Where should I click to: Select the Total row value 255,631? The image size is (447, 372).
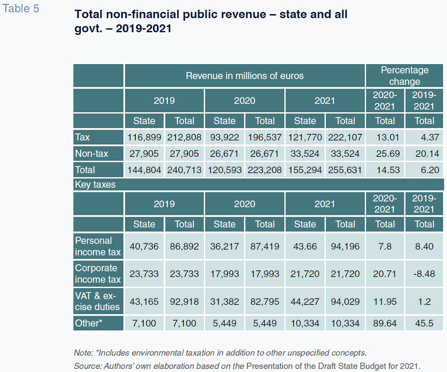pyautogui.click(x=345, y=170)
